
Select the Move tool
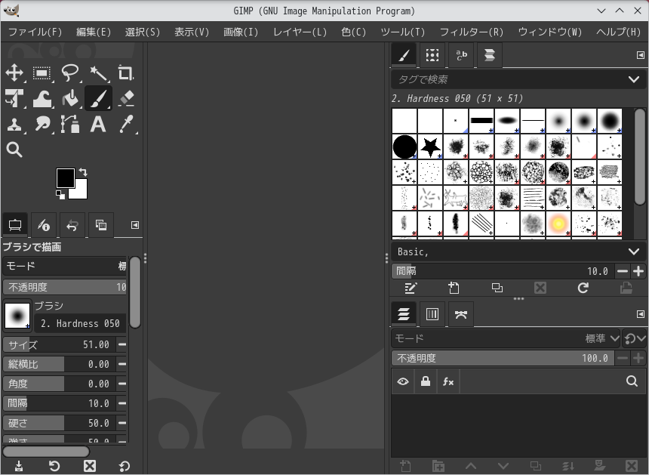point(14,73)
